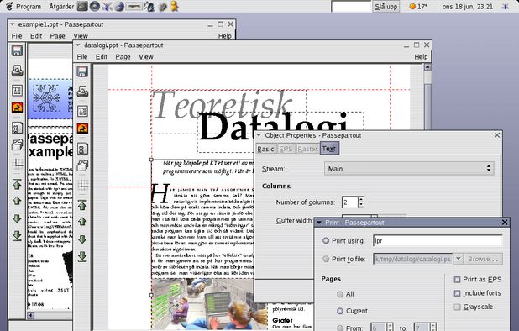Switch to Text tab in Object Properties
Viewport: 519px width, 331px height.
point(329,149)
